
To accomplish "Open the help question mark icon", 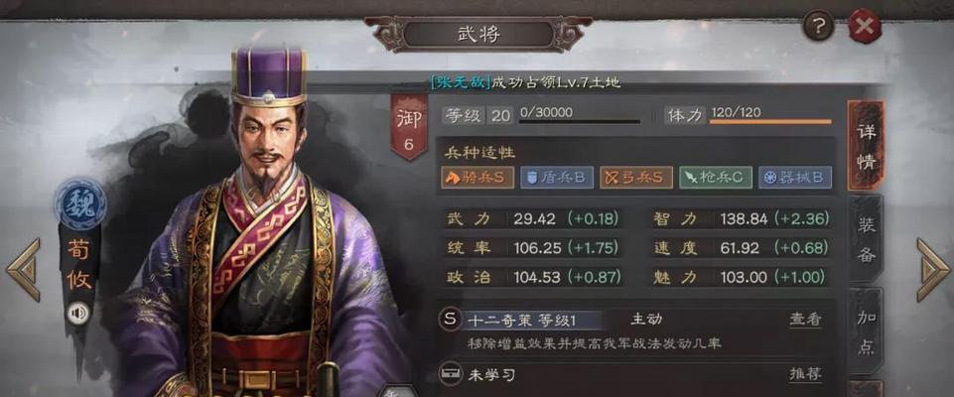I will [x=819, y=25].
